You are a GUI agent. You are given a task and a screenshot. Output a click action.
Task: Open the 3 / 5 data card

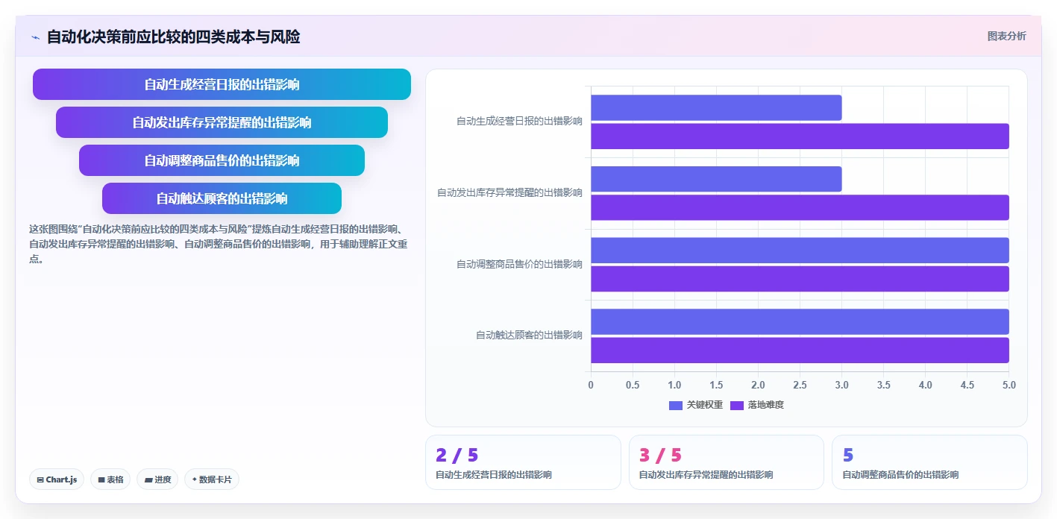[727, 462]
